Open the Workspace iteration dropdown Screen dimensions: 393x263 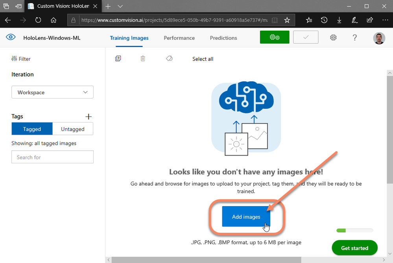click(x=52, y=92)
